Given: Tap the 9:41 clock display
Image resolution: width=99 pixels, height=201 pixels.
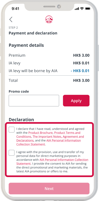Looking at the screenshot, I should (15, 9).
